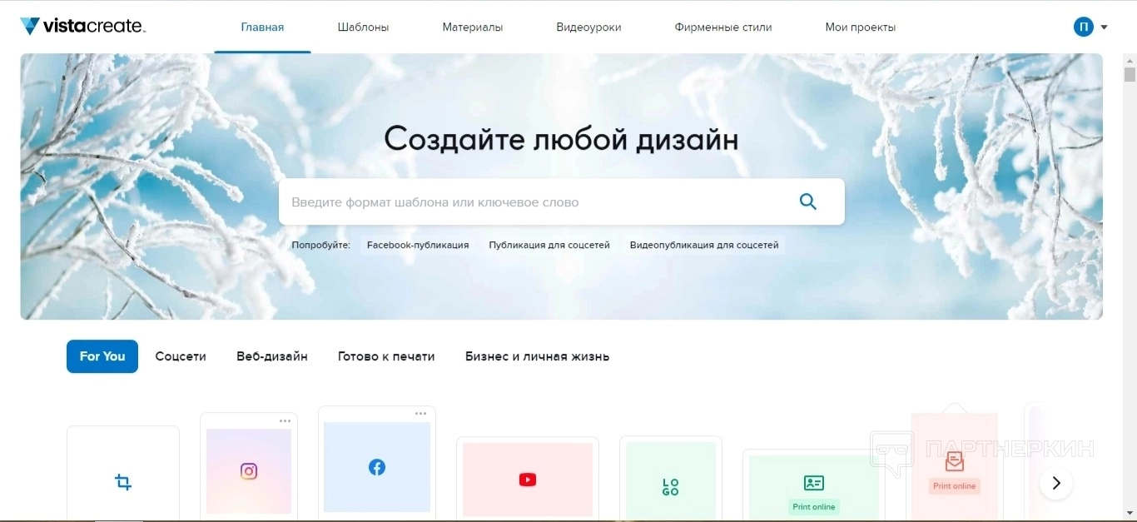Select the For You category tab
Image resolution: width=1137 pixels, height=522 pixels.
[102, 356]
